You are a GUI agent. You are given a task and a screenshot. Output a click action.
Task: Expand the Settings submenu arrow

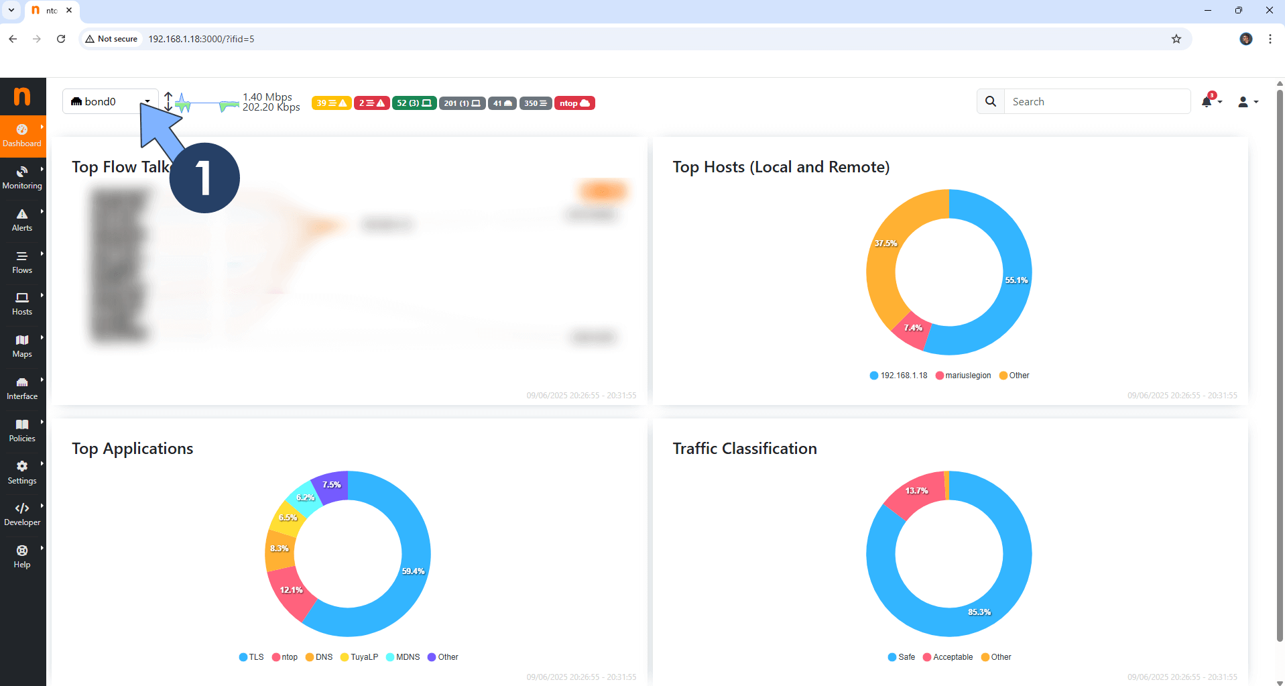[42, 463]
